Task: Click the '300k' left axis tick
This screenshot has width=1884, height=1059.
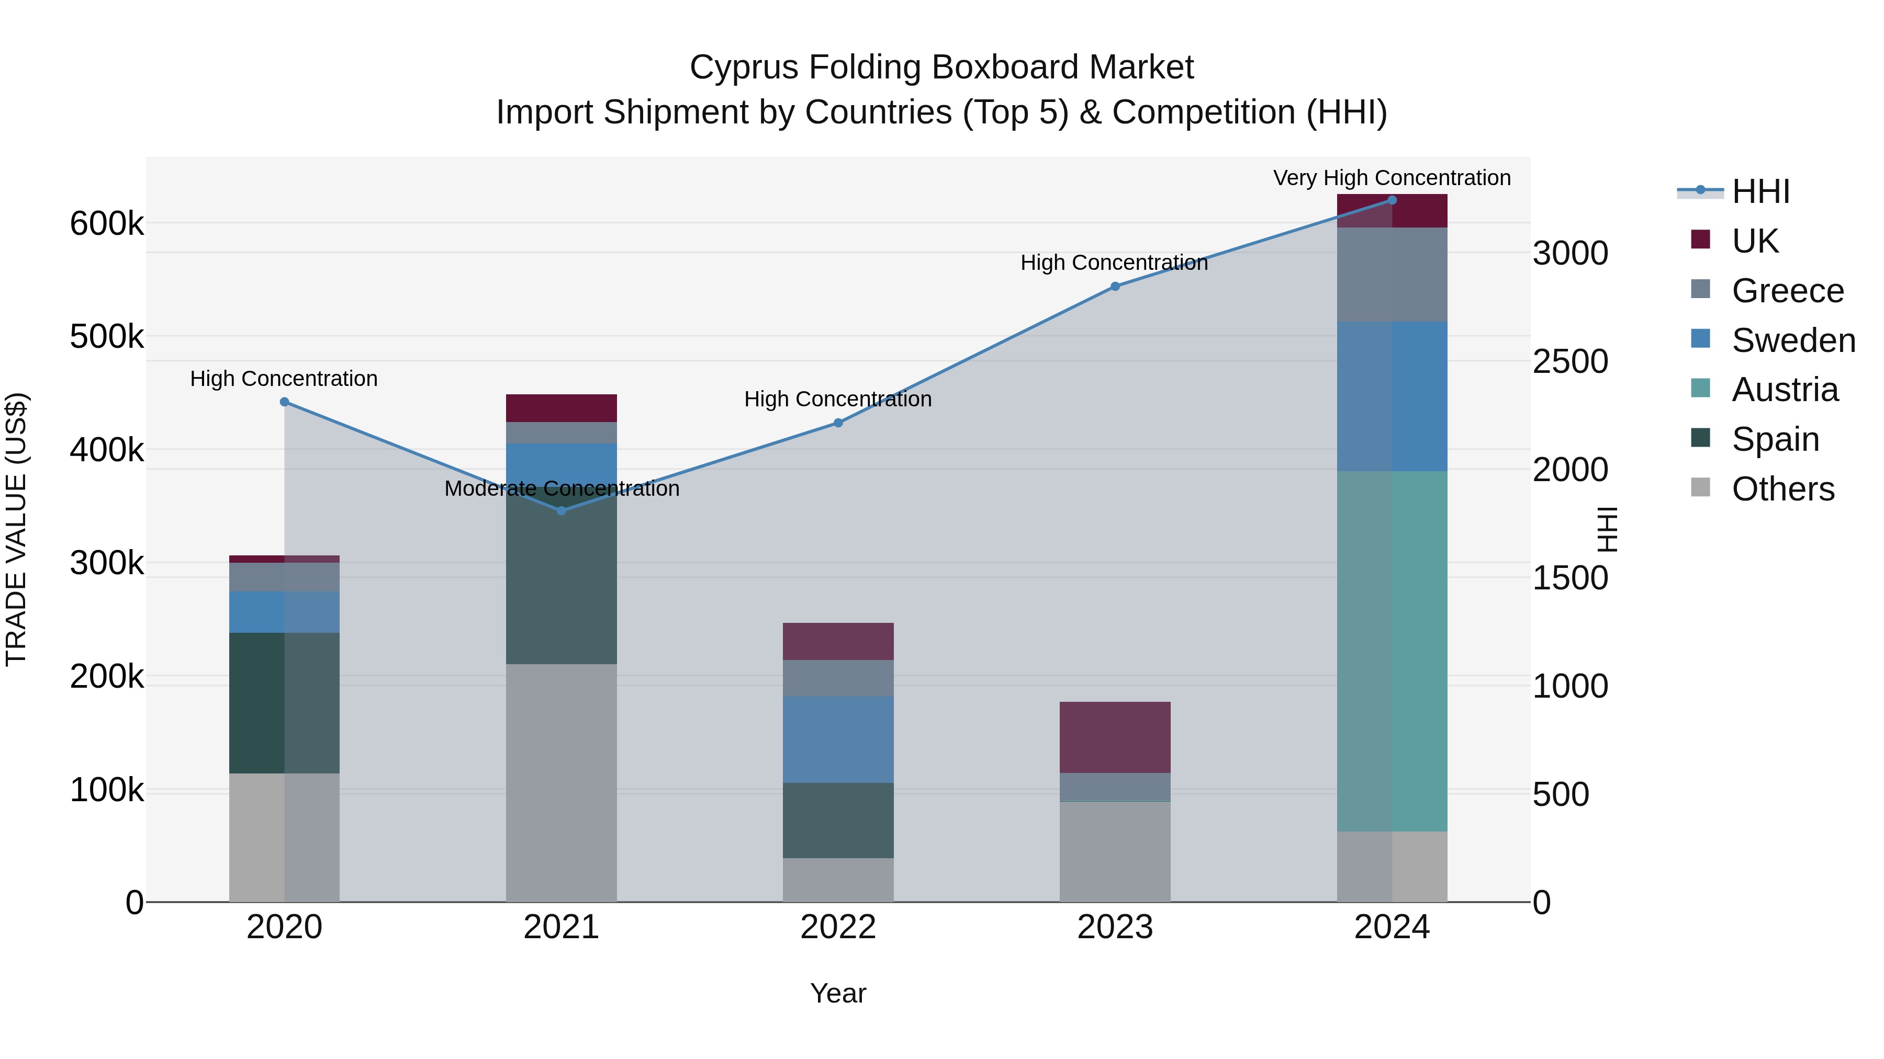Action: [107, 563]
